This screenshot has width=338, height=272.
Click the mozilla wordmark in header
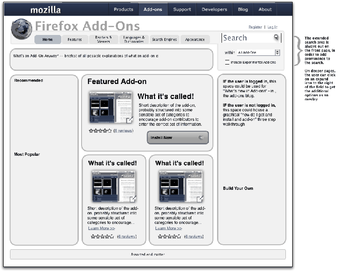click(x=45, y=10)
